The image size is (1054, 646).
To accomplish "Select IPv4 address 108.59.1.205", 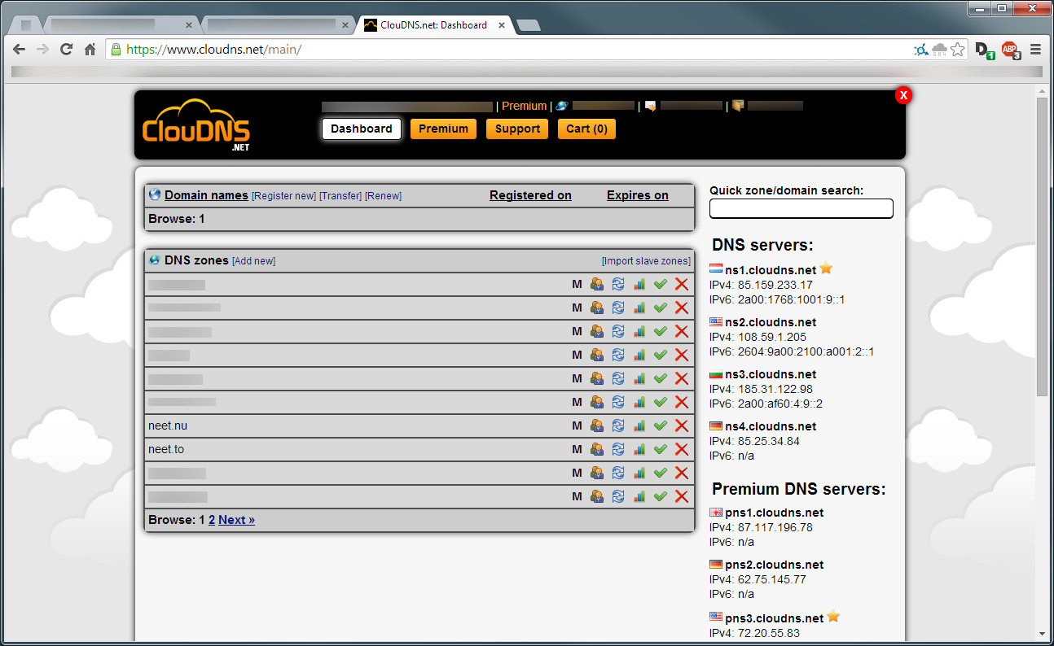I will point(772,337).
